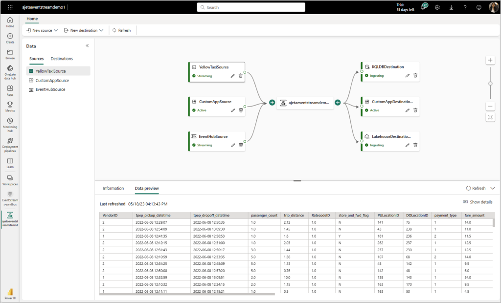The height and width of the screenshot is (303, 501).
Task: Click Show details above the preview table
Action: point(478,202)
